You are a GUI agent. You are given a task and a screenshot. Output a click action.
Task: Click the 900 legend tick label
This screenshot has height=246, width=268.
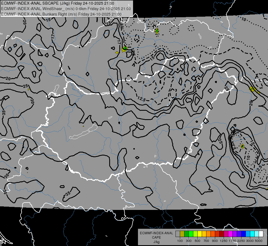215,241
